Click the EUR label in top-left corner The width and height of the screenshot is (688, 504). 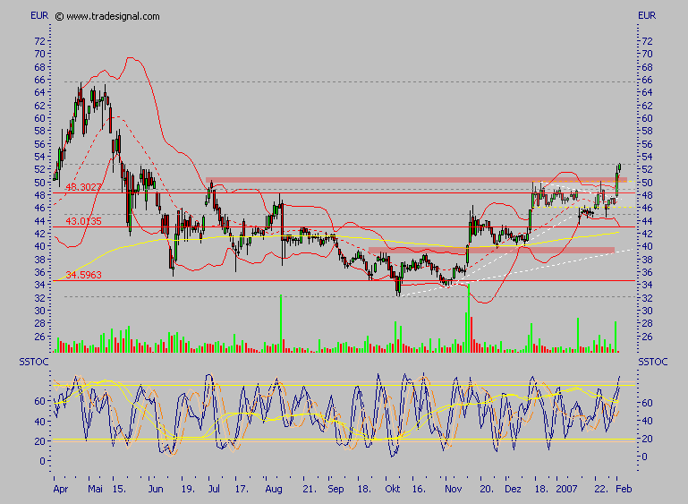pyautogui.click(x=38, y=16)
